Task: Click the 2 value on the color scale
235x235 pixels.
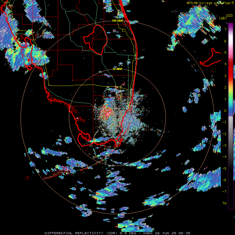Action: (x=225, y=87)
